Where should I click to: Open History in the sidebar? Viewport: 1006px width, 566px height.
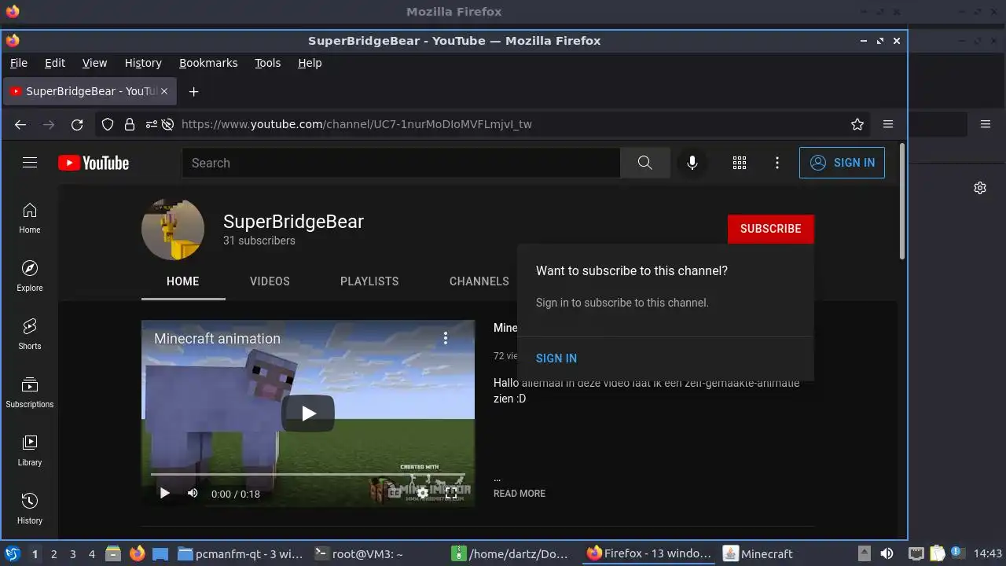tap(30, 509)
